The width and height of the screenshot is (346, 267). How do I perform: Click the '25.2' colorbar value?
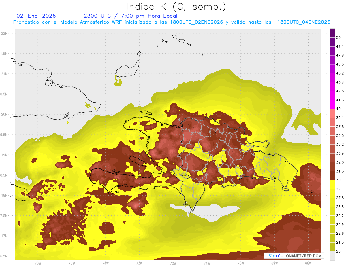point(340,216)
